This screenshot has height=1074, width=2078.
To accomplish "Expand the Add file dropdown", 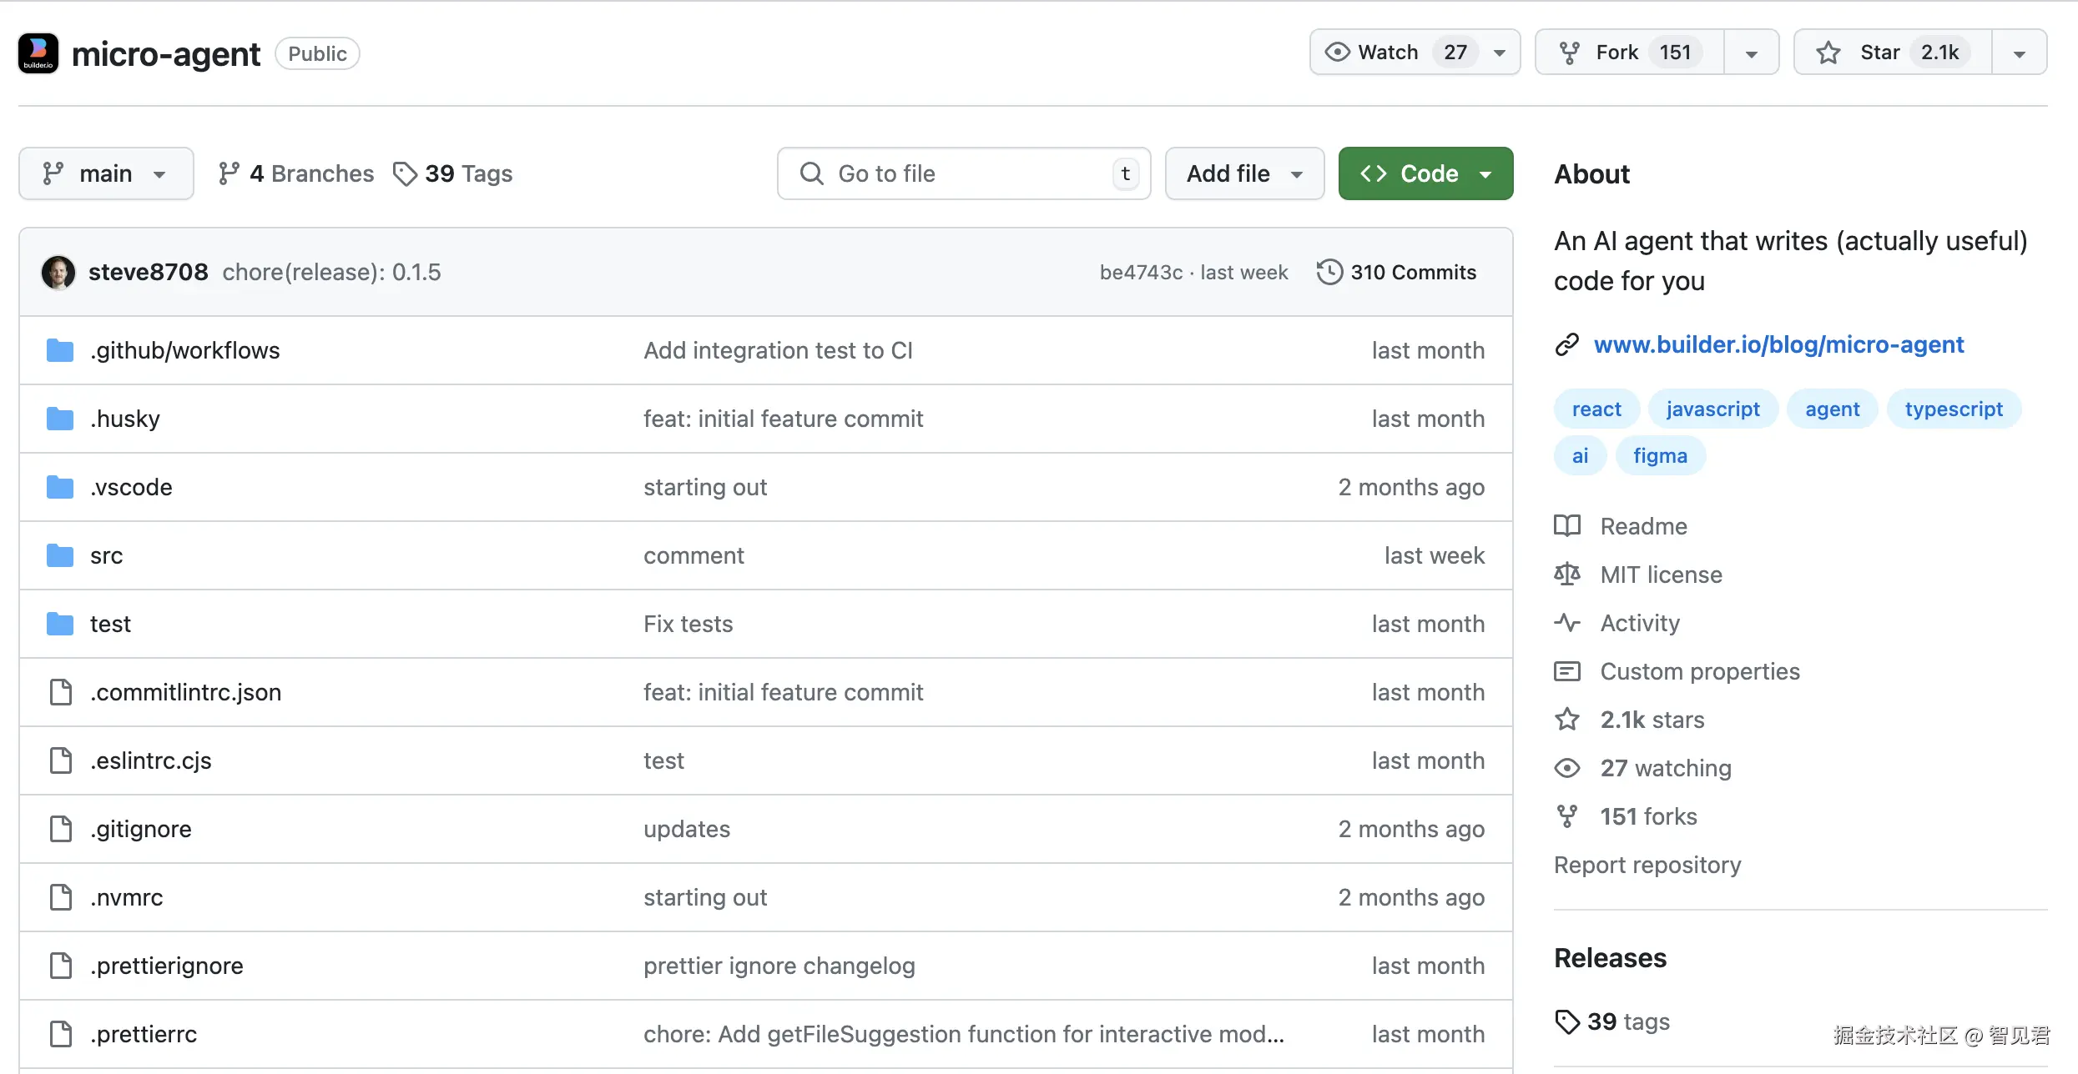I will (x=1243, y=173).
